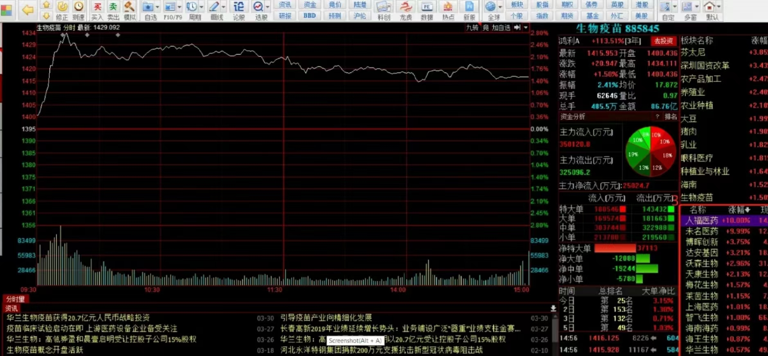Click the 卖出 sell icon
Image resolution: width=768 pixels, height=356 pixels.
click(x=113, y=10)
